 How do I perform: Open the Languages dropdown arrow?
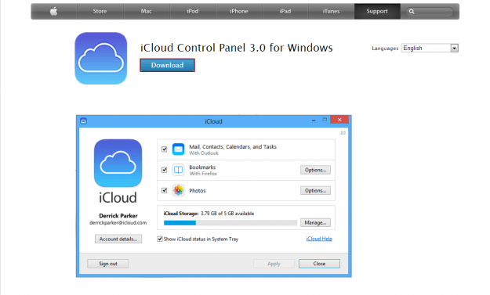(x=455, y=49)
